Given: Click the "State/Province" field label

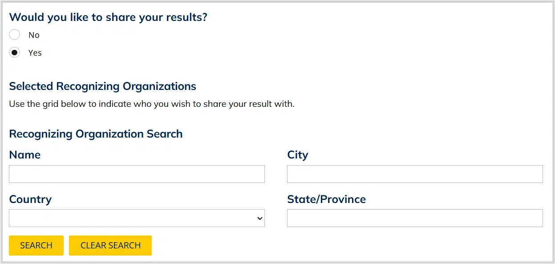Looking at the screenshot, I should point(326,199).
